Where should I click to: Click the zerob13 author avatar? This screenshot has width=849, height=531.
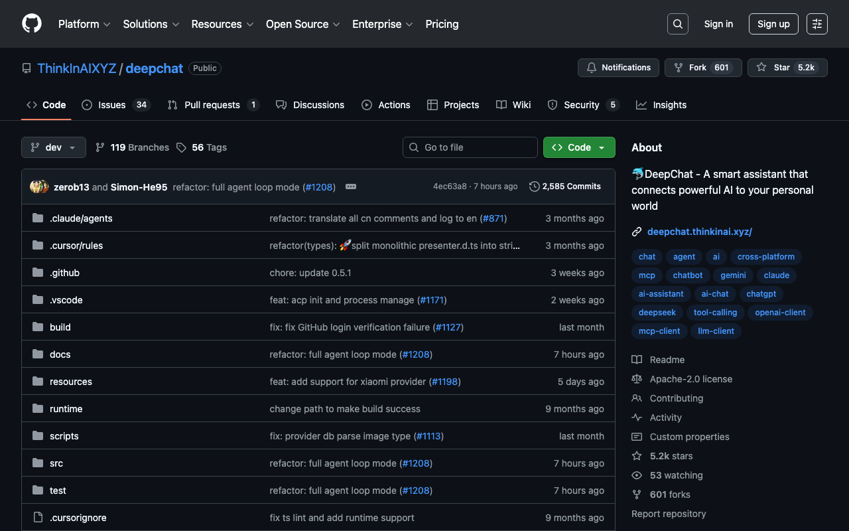click(38, 187)
